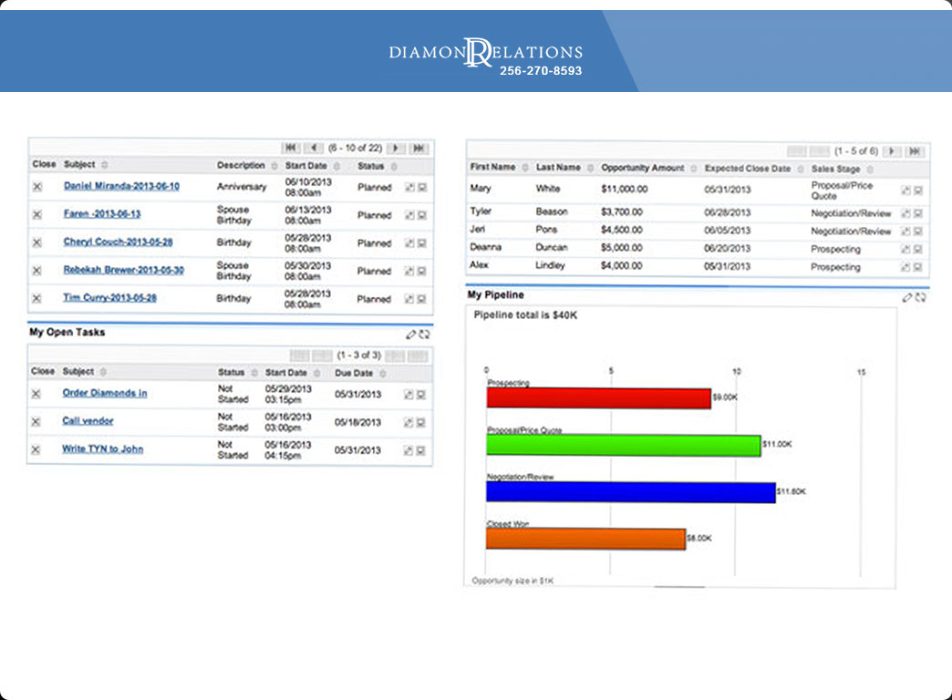Viewport: 952px width, 700px height.
Task: Go to previous page of 22-item list
Action: 314,149
